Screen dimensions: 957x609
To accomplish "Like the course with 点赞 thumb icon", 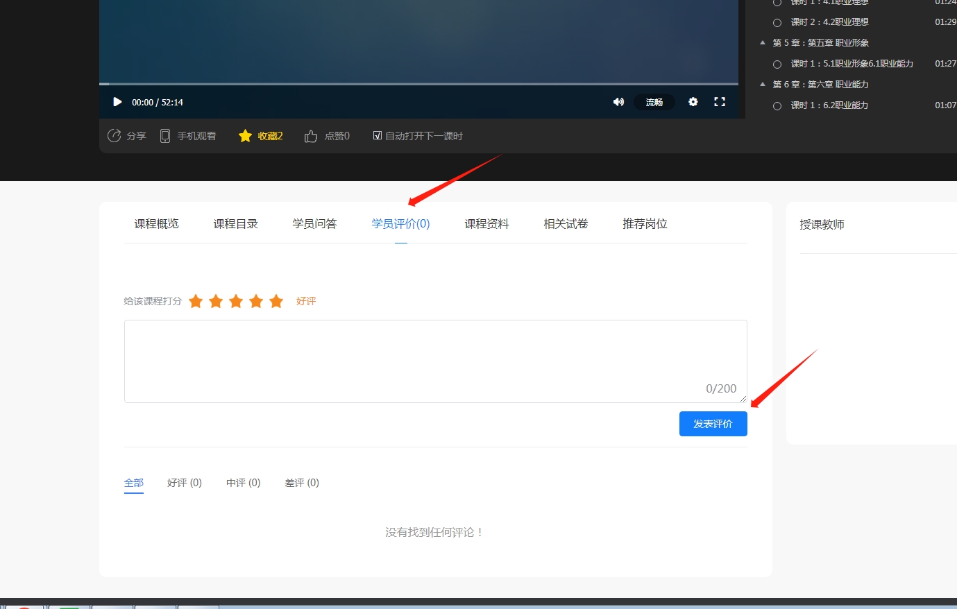I will click(311, 136).
